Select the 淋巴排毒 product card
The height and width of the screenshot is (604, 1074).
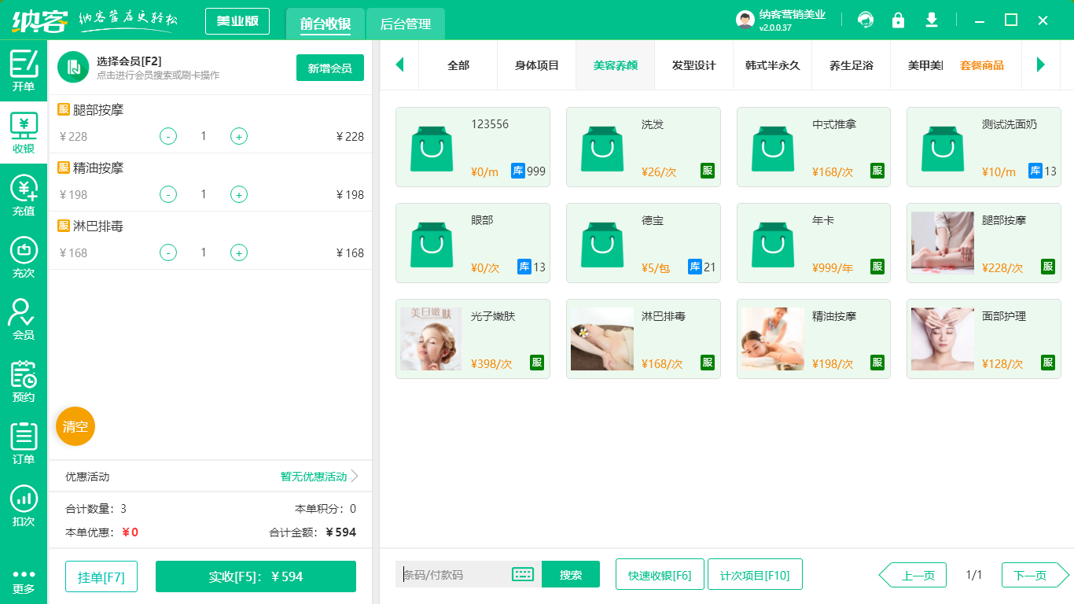643,338
